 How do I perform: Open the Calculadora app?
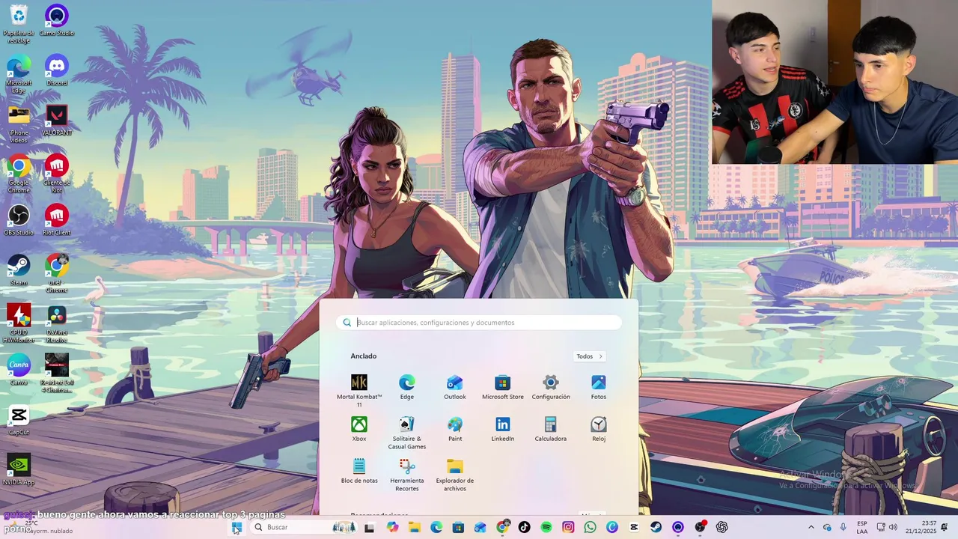[x=551, y=430]
